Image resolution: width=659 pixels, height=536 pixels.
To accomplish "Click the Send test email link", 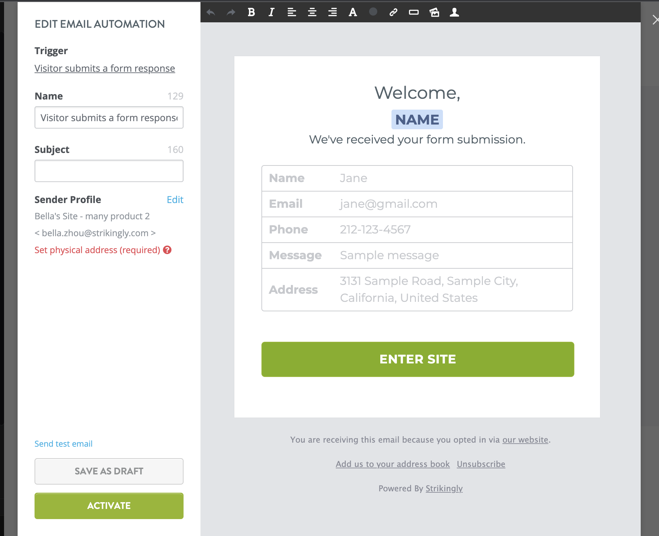I will point(63,444).
